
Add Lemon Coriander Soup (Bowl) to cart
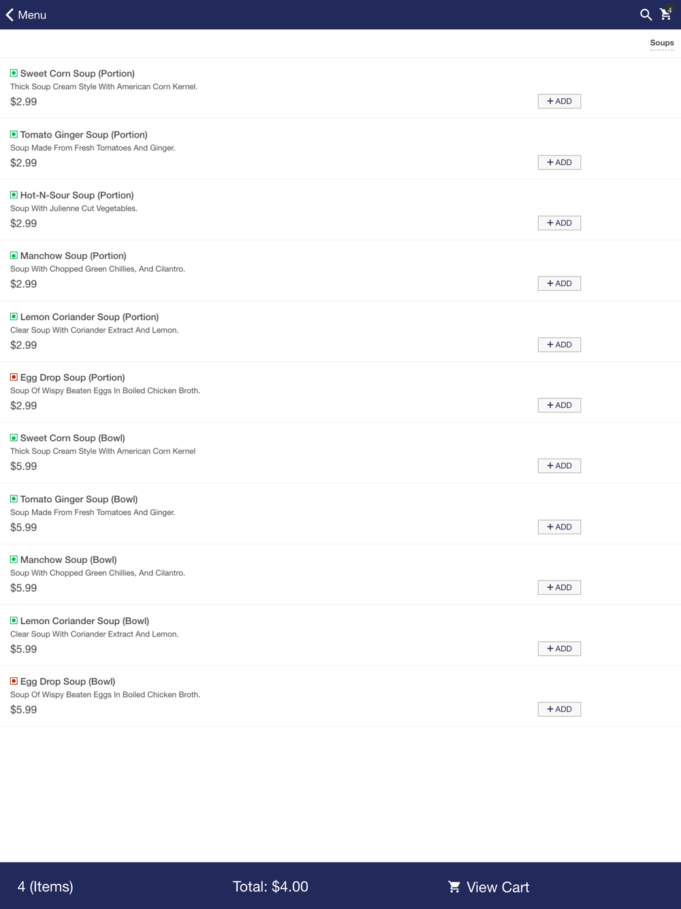click(559, 649)
